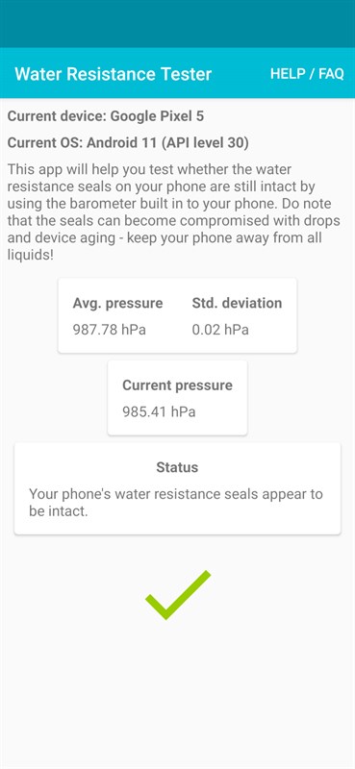Open the HELP / FAQ page
The image size is (355, 769).
(307, 74)
